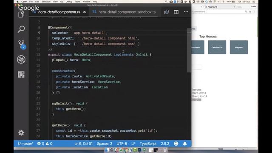This screenshot has height=153, width=272.
Task: Click 'HeroService' type in constructor
Action: [109, 82]
